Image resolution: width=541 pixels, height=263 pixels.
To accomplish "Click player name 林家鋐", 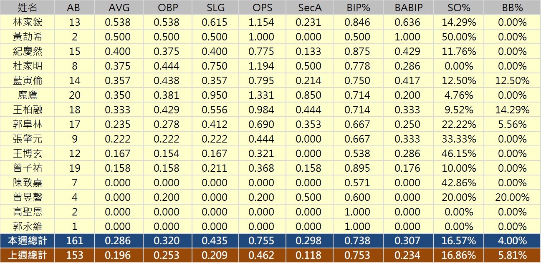I will point(28,22).
